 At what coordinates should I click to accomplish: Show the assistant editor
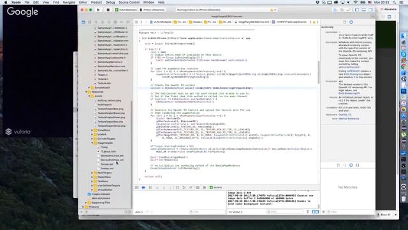coord(342,10)
